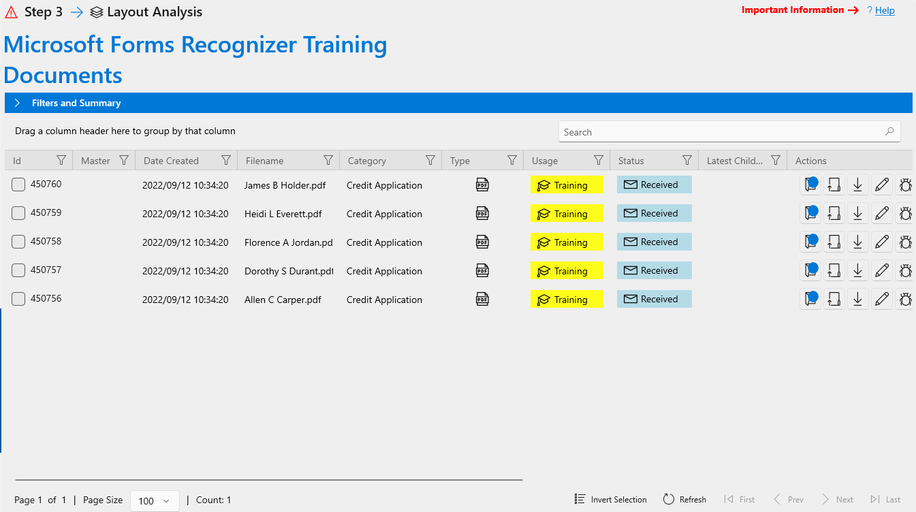Click the horizontal scrollbar under the grid

(268, 480)
